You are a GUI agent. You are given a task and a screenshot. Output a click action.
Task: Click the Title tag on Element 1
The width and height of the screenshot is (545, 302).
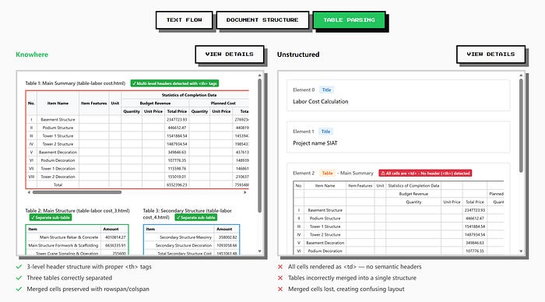[325, 132]
